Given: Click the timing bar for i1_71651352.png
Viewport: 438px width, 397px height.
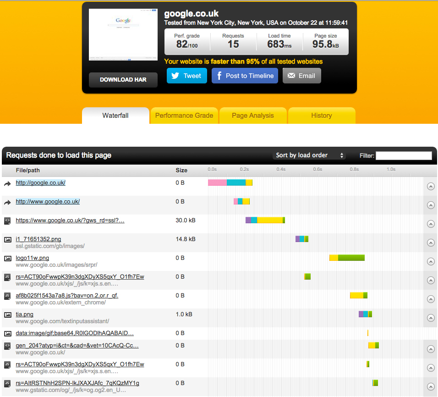Looking at the screenshot, I should pos(302,239).
